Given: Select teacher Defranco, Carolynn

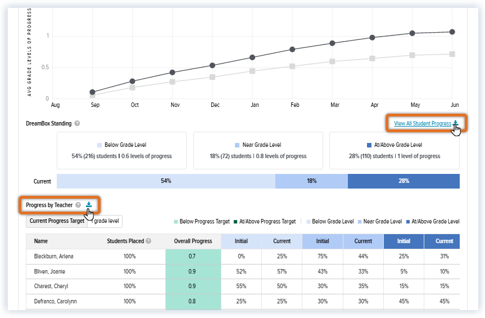Looking at the screenshot, I should 56,301.
